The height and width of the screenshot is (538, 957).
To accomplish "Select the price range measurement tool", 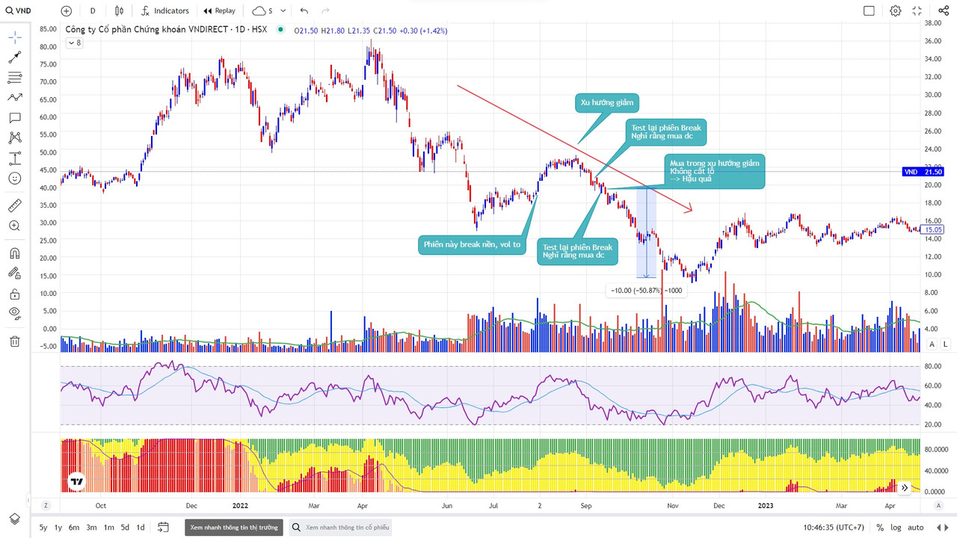I will click(15, 158).
